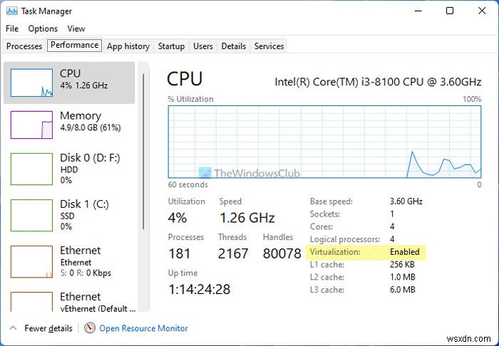Select the Disk 0 (D: F:) graph thumbnail
This screenshot has height=346, width=499.
tap(31, 169)
